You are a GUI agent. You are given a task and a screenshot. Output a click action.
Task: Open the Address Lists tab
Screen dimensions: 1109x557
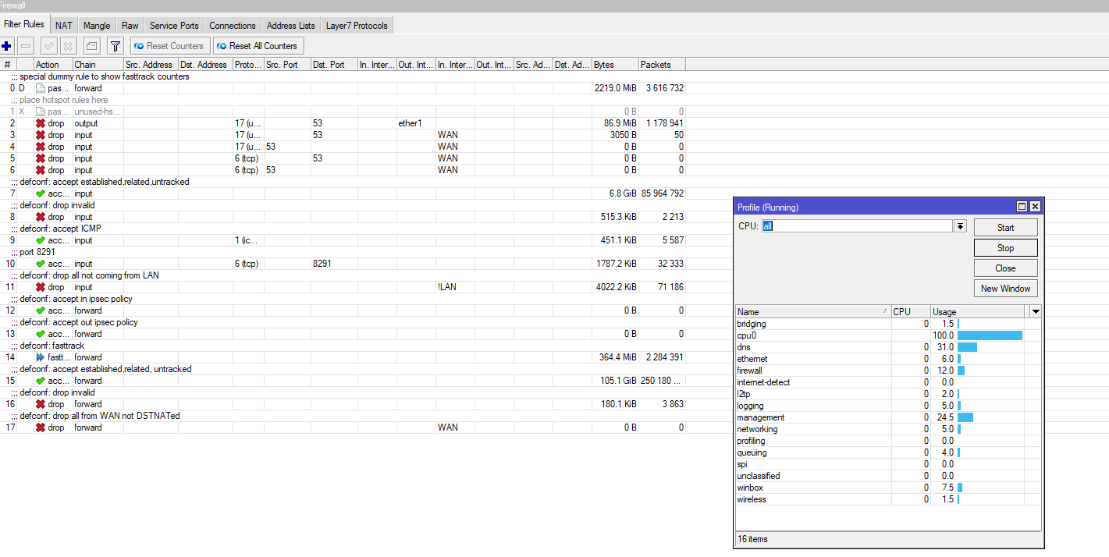point(291,26)
